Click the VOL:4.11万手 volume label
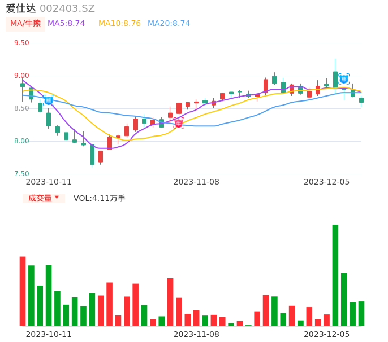This screenshot has width=388, height=342. click(100, 198)
